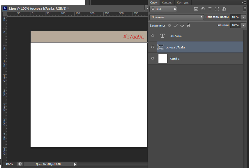Filter layers by shape layer icon
The height and width of the screenshot is (168, 249).
217,9
